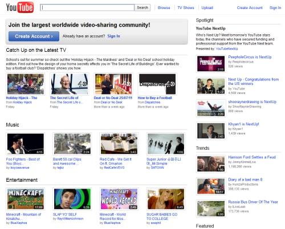Play Minecraft Mountain of Kikatchu thumbnail

pyautogui.click(x=26, y=199)
